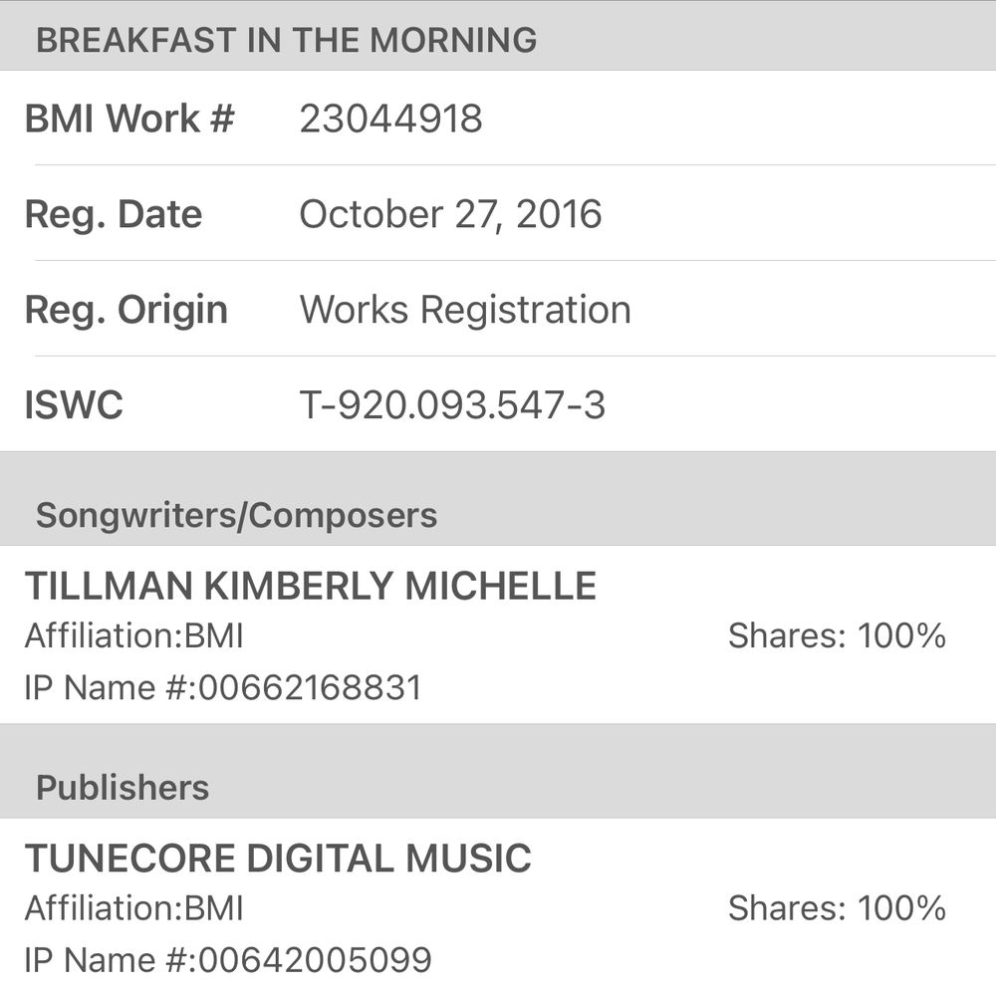Image resolution: width=996 pixels, height=996 pixels.
Task: Click the Reg. Origin label
Action: pos(125,310)
